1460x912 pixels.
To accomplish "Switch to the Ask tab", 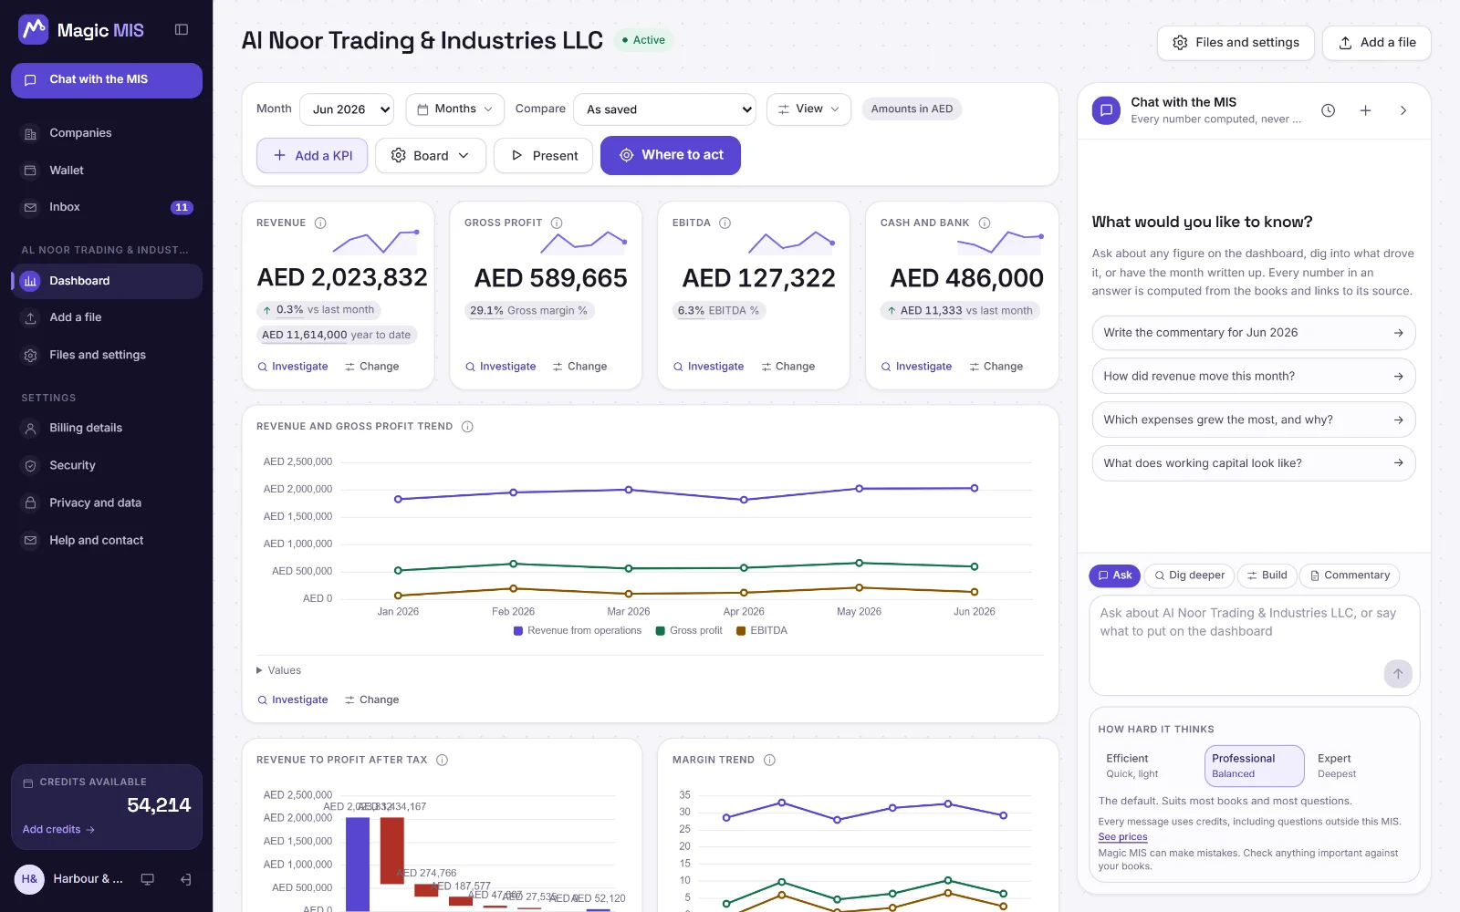I will point(1114,575).
